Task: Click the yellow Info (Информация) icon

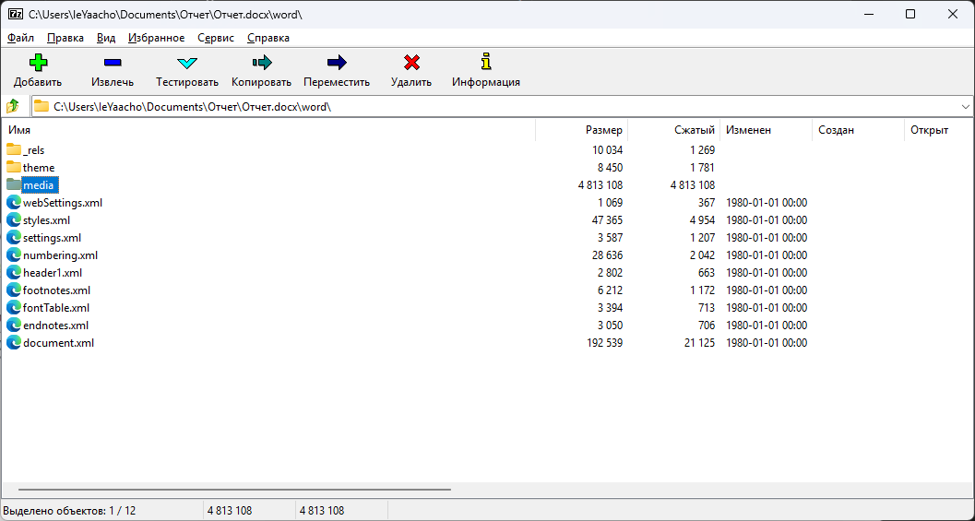Action: 486,61
